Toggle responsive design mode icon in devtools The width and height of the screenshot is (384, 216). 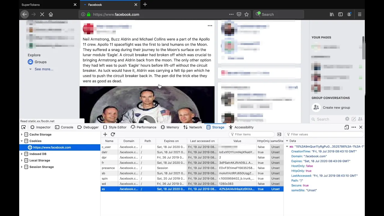click(x=346, y=127)
